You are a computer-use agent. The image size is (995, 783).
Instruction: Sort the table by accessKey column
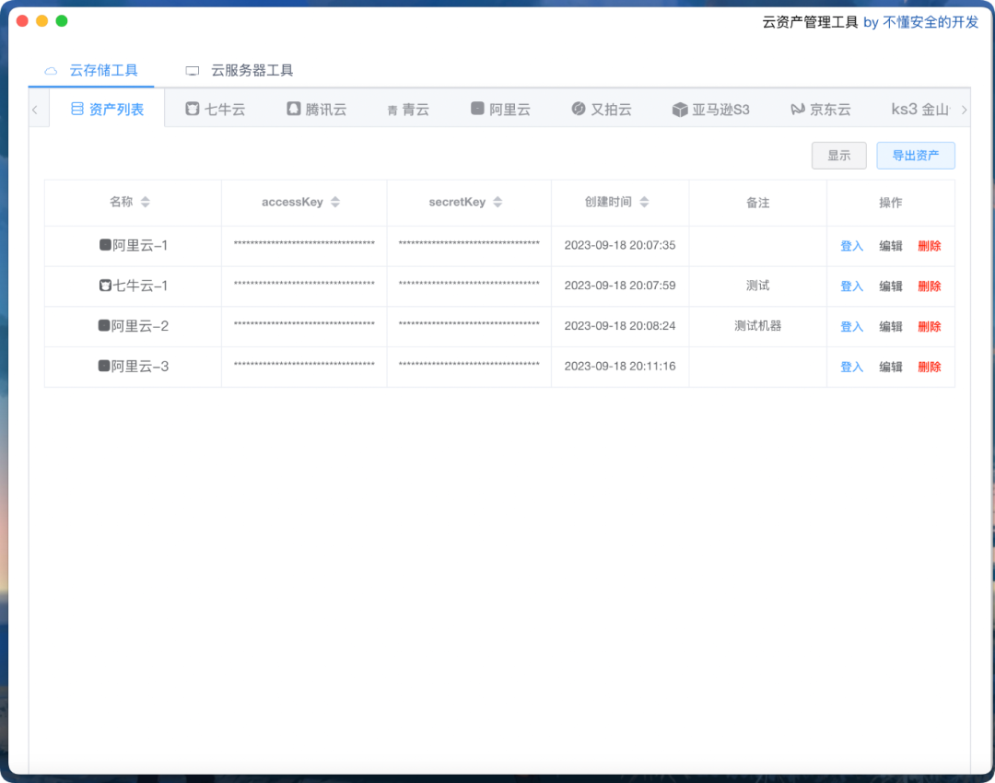[x=335, y=202]
